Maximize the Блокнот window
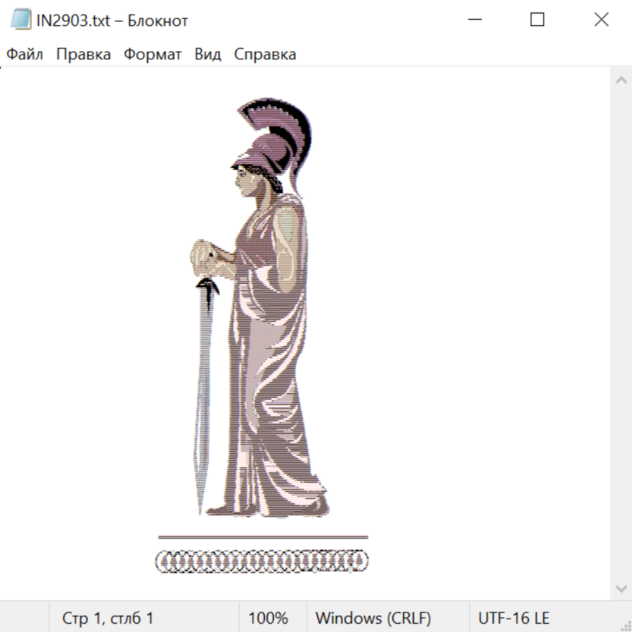The image size is (632, 632). click(x=537, y=20)
